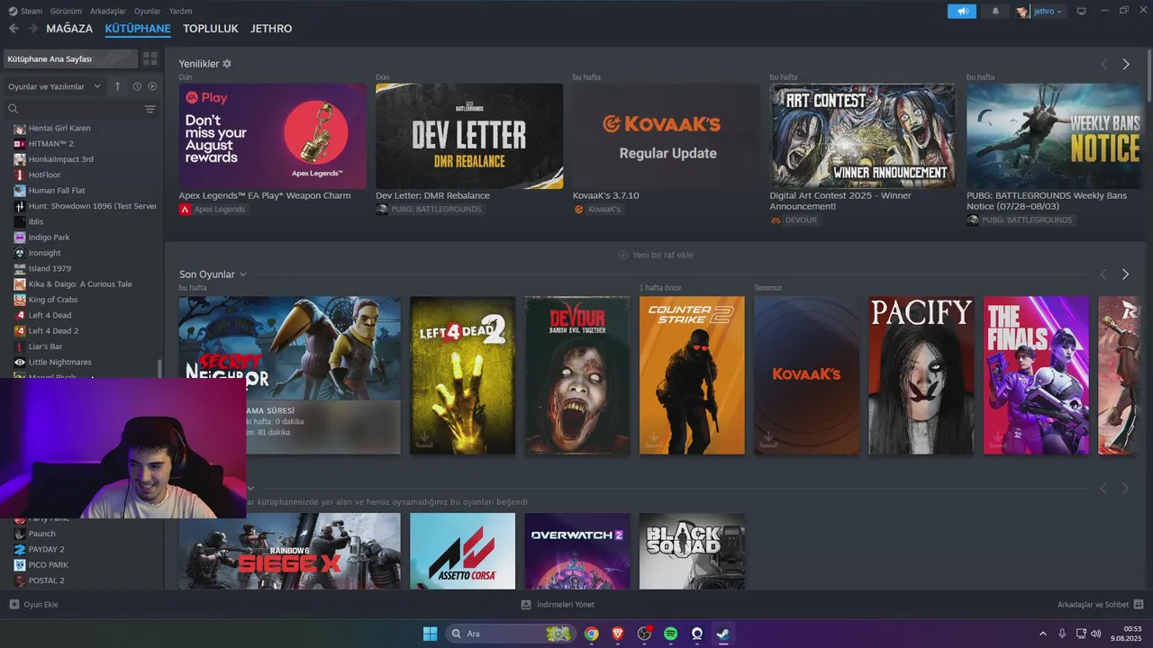Open advanced filter options icon

[150, 109]
